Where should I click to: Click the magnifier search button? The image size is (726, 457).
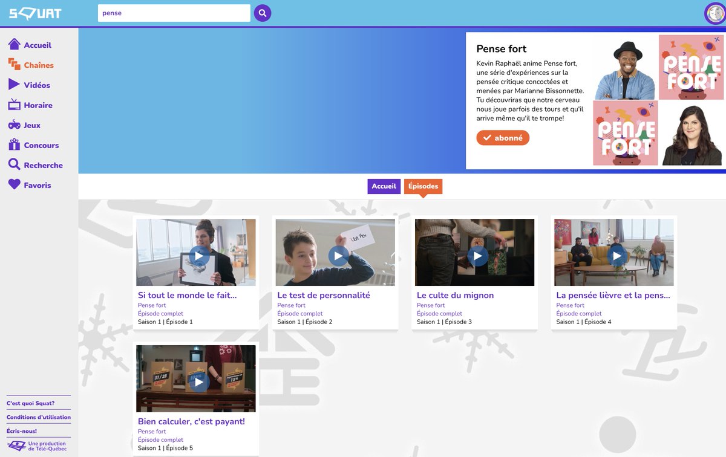point(263,13)
